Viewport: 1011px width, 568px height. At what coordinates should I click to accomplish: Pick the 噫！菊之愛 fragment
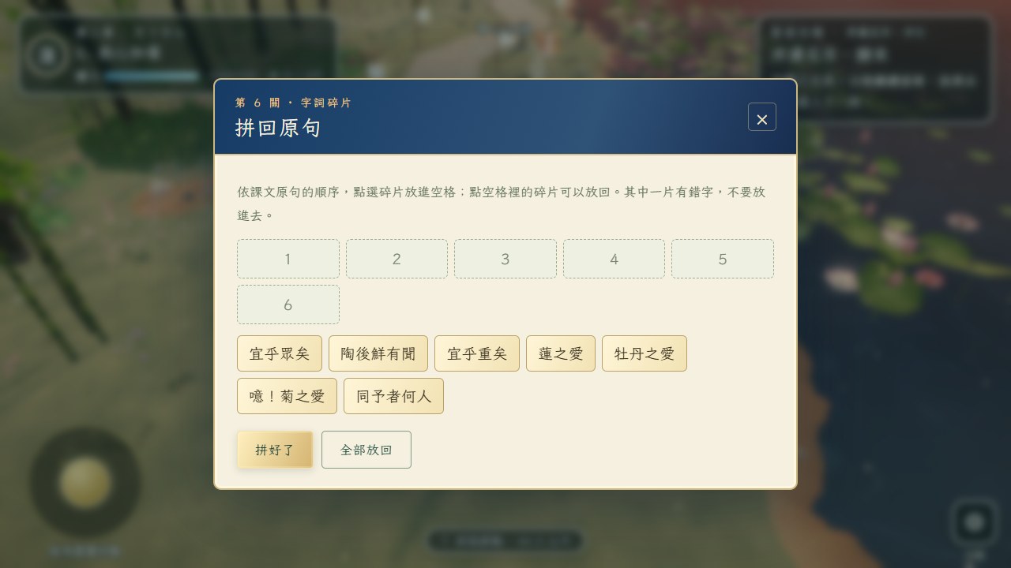click(x=287, y=396)
